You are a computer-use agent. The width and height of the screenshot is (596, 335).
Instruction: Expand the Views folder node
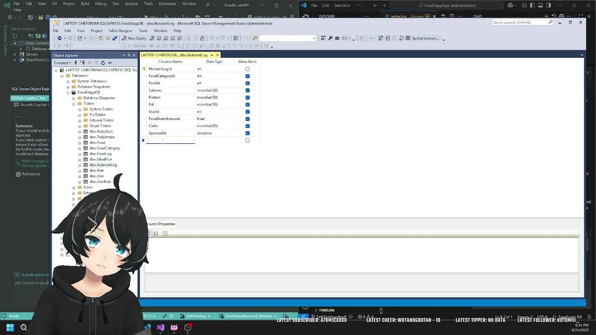(74, 188)
